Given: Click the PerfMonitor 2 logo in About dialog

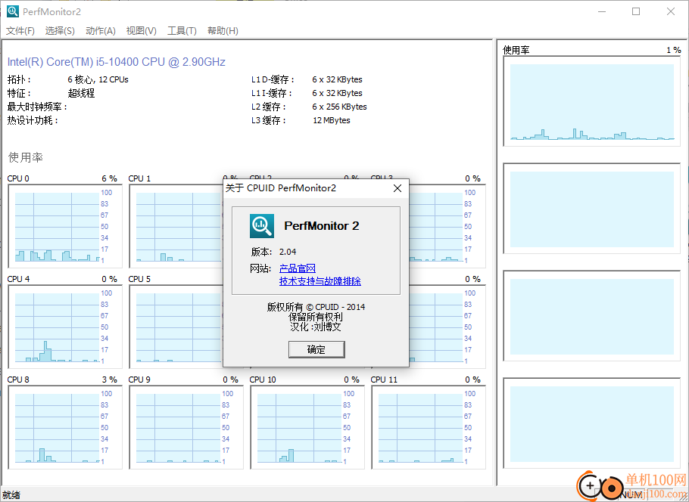Looking at the screenshot, I should pyautogui.click(x=262, y=226).
